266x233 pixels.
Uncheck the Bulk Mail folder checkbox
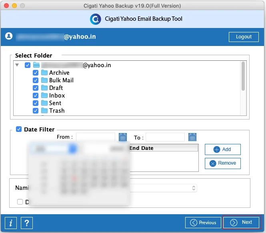tap(36, 80)
